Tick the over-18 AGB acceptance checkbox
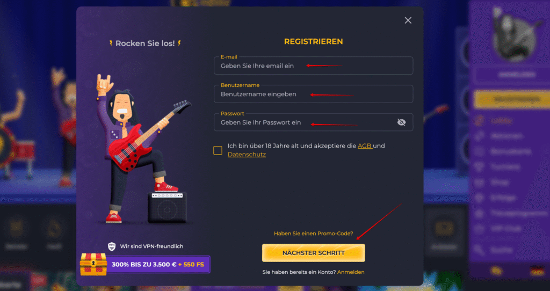Image resolution: width=550 pixels, height=291 pixels. tap(218, 150)
